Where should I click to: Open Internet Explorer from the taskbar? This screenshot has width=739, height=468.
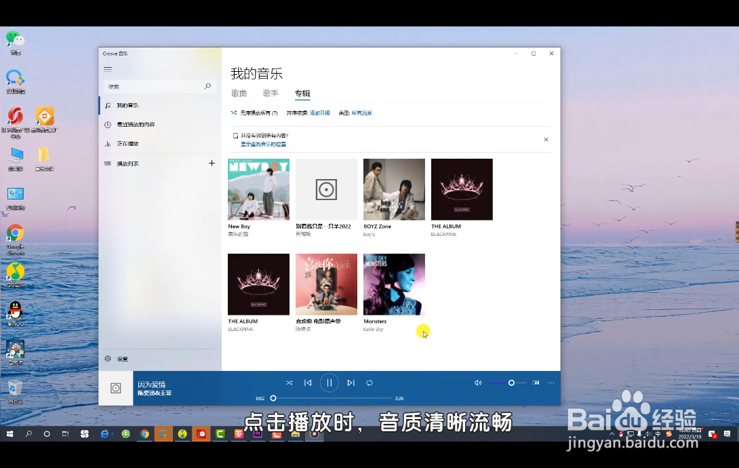[105, 434]
